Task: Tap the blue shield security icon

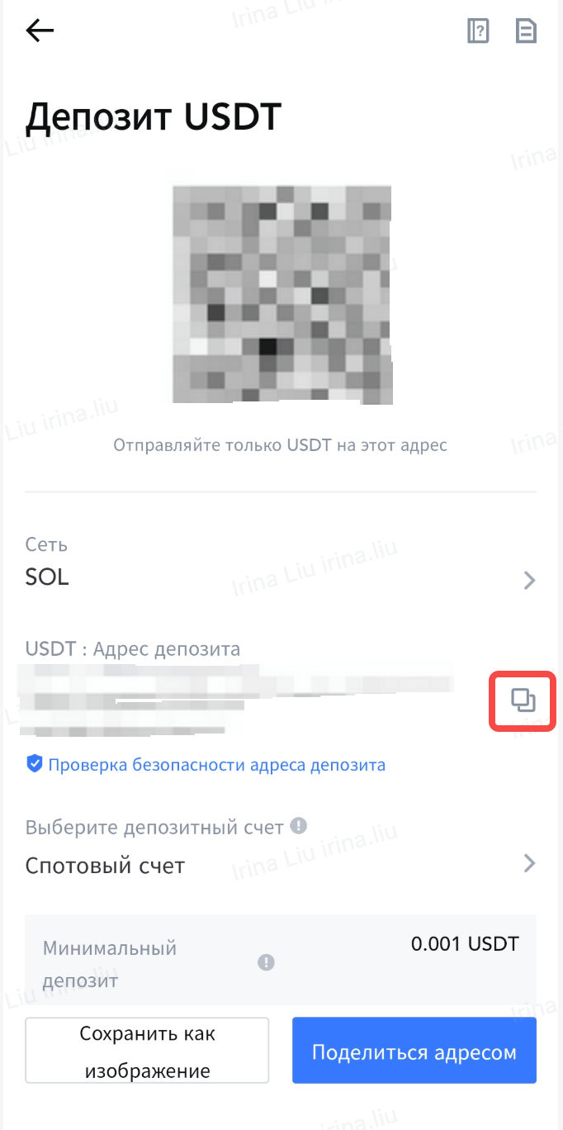Action: 34,764
